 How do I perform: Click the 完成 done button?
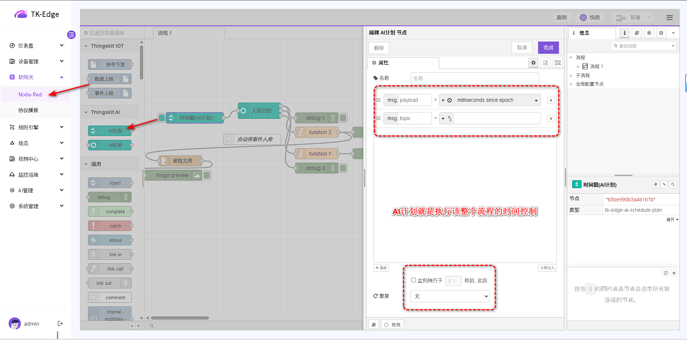click(548, 48)
